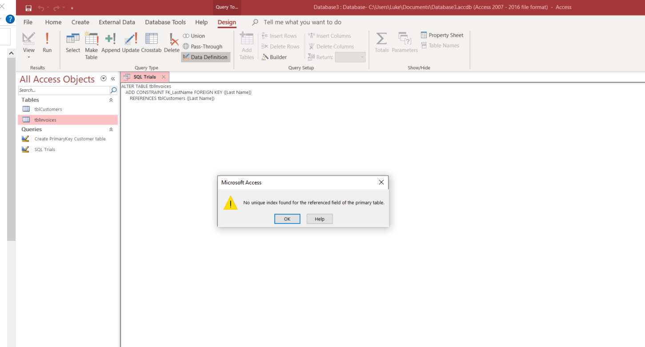The height and width of the screenshot is (347, 645).
Task: Select the Design ribbon tab
Action: pyautogui.click(x=227, y=22)
